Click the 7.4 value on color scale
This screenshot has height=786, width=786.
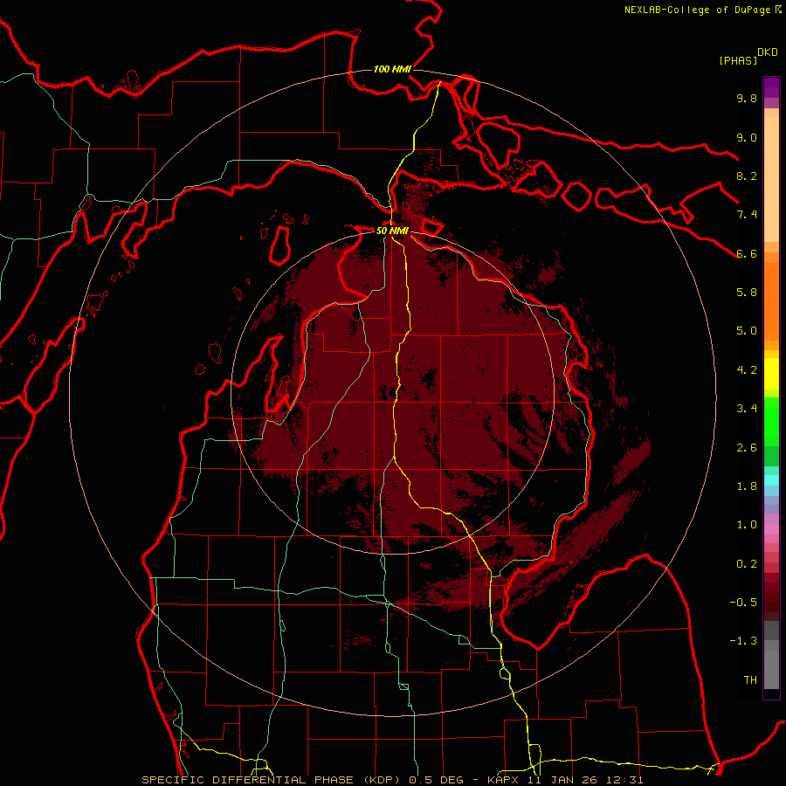click(747, 215)
